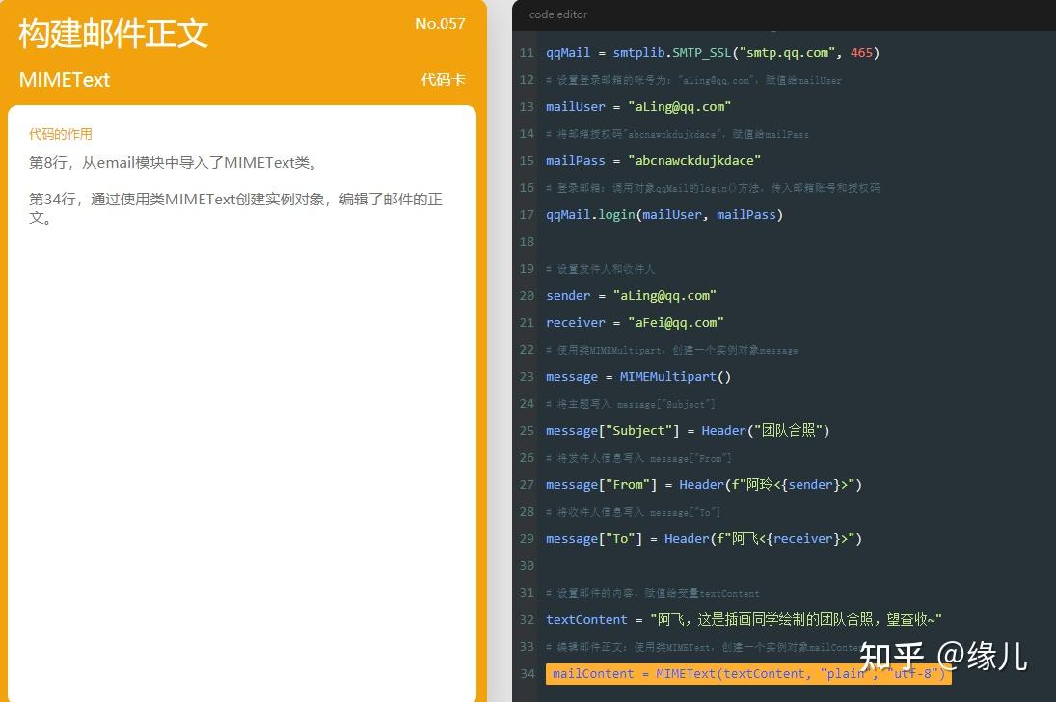
Task: Click the sender email string aLing@qq.com
Action: click(x=663, y=295)
